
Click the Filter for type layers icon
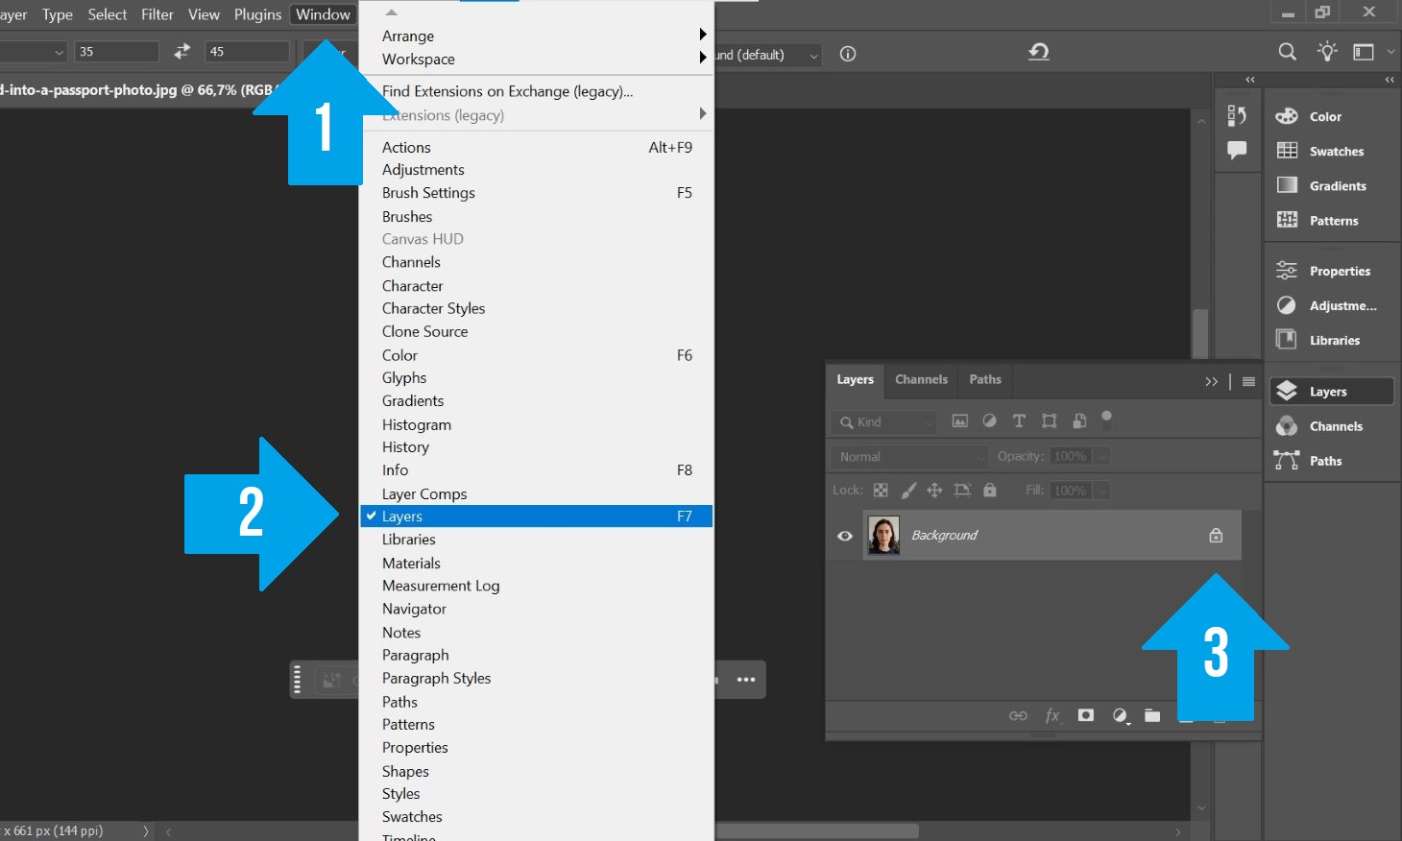(1019, 420)
